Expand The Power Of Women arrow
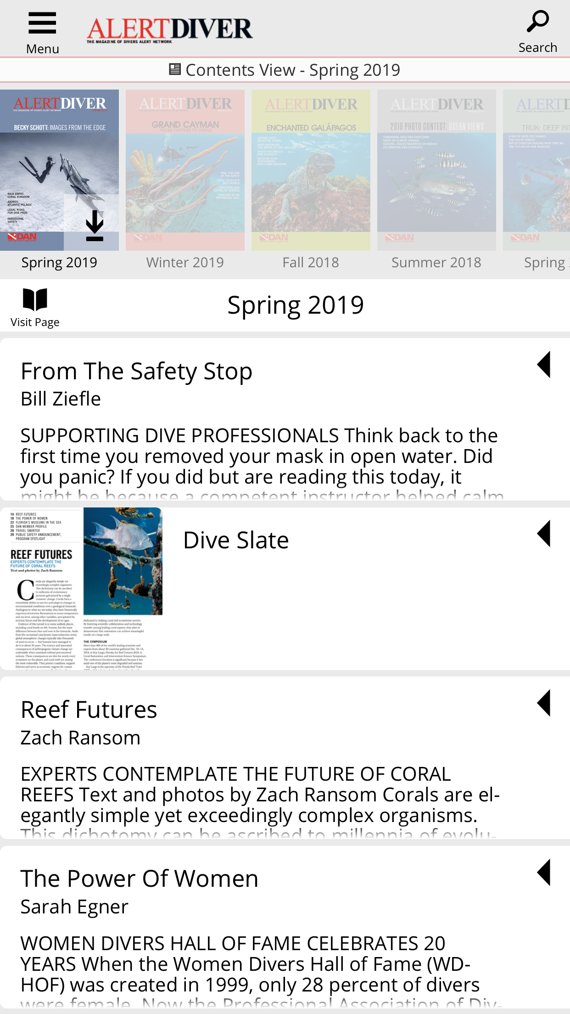Image resolution: width=570 pixels, height=1014 pixels. [x=544, y=872]
